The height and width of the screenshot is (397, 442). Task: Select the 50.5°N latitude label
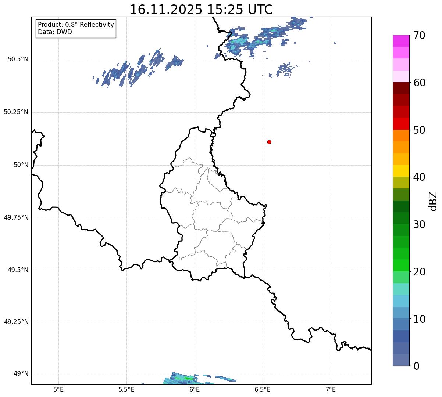(x=18, y=59)
